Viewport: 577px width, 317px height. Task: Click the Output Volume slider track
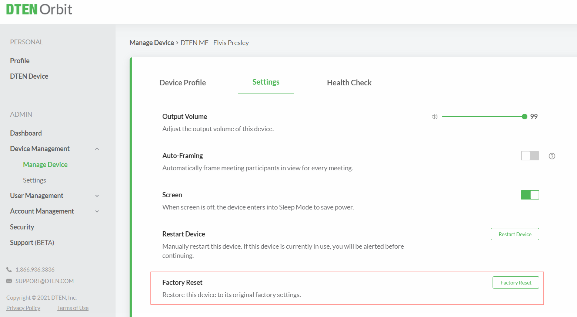(483, 117)
